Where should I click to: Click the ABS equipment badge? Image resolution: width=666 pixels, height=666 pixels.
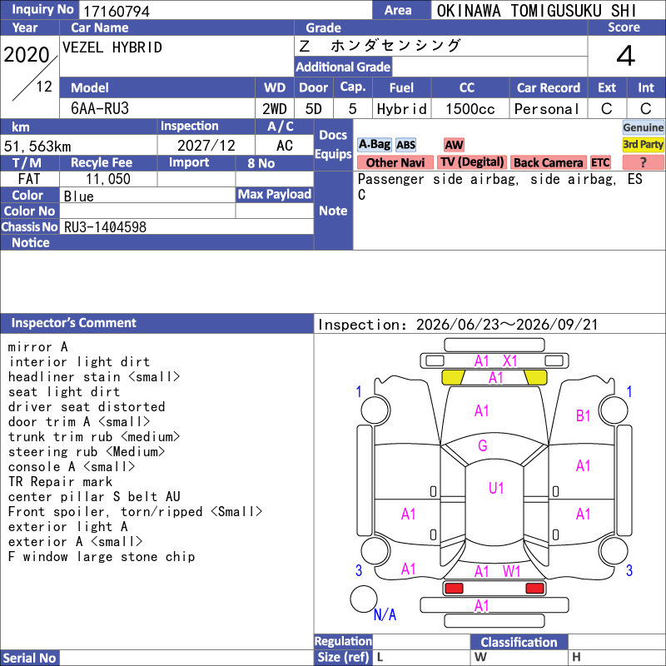click(x=405, y=145)
